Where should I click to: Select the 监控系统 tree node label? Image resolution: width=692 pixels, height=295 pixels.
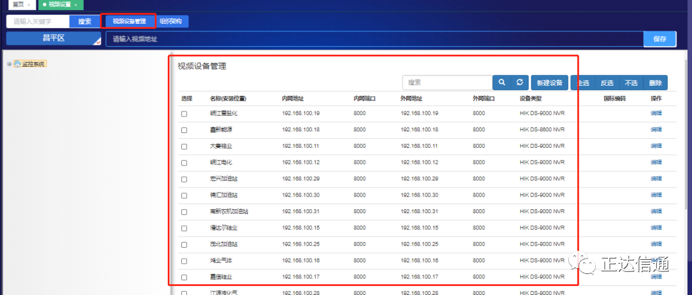pyautogui.click(x=33, y=64)
